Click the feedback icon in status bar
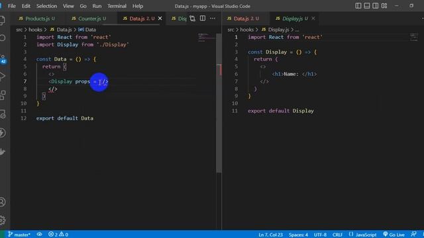424x238 pixels. coord(413,235)
